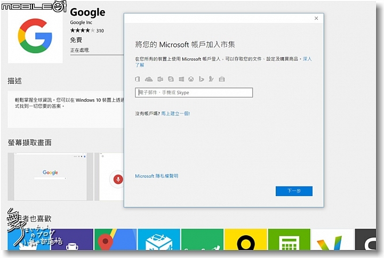Screen dimensions: 384x258
Task: Click the Office icon in the sign-in dialog
Action: (138, 79)
